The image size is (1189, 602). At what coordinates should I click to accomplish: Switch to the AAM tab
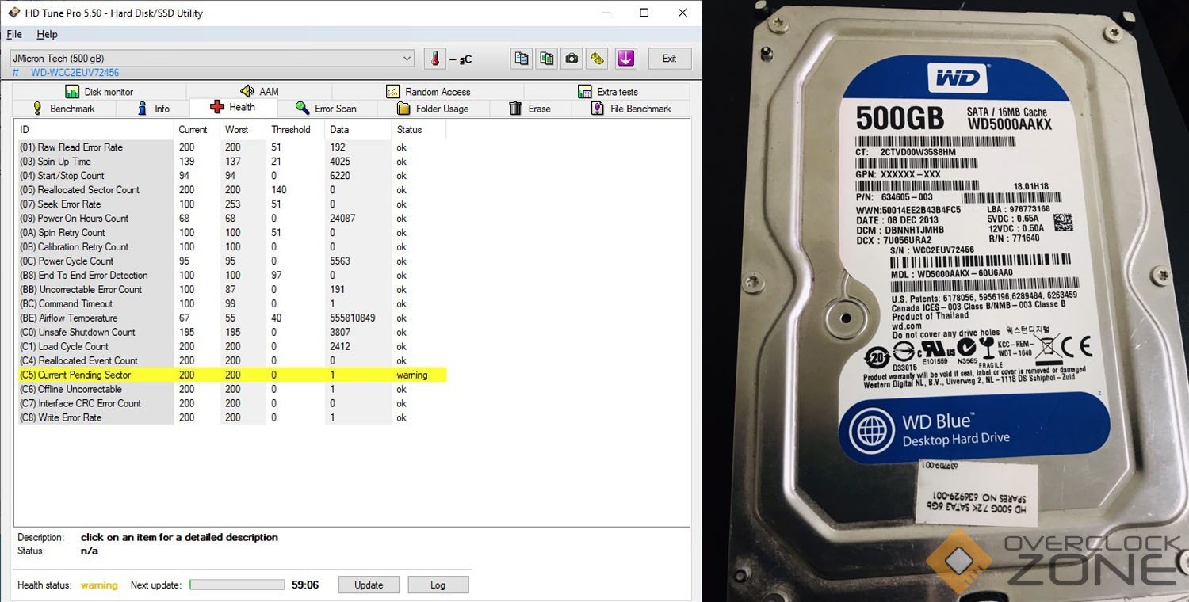click(259, 92)
